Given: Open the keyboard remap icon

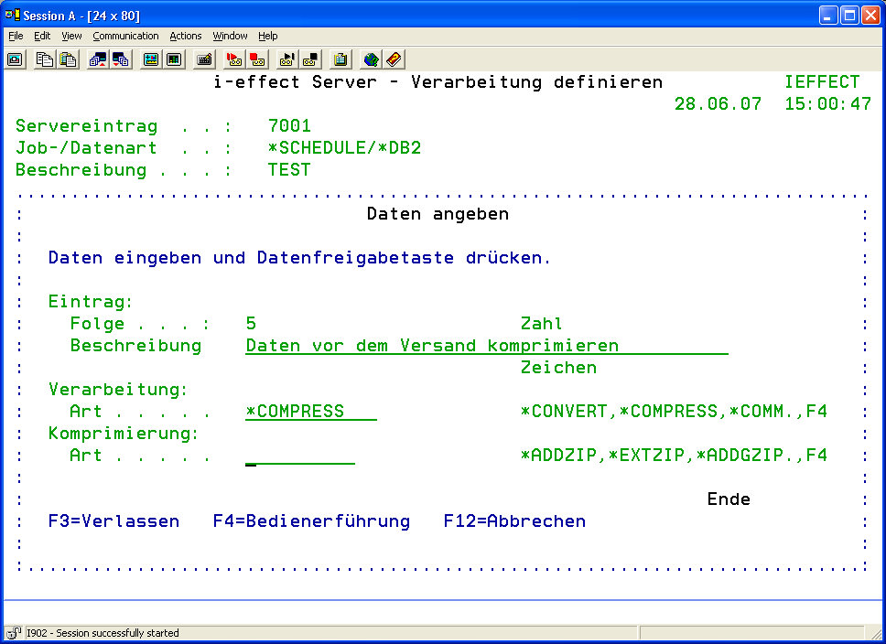Looking at the screenshot, I should pos(204,59).
